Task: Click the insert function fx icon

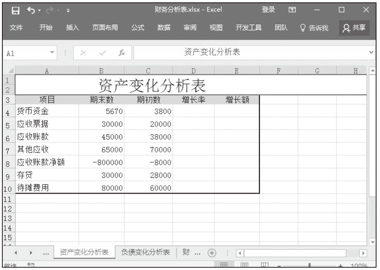Action: 122,53
